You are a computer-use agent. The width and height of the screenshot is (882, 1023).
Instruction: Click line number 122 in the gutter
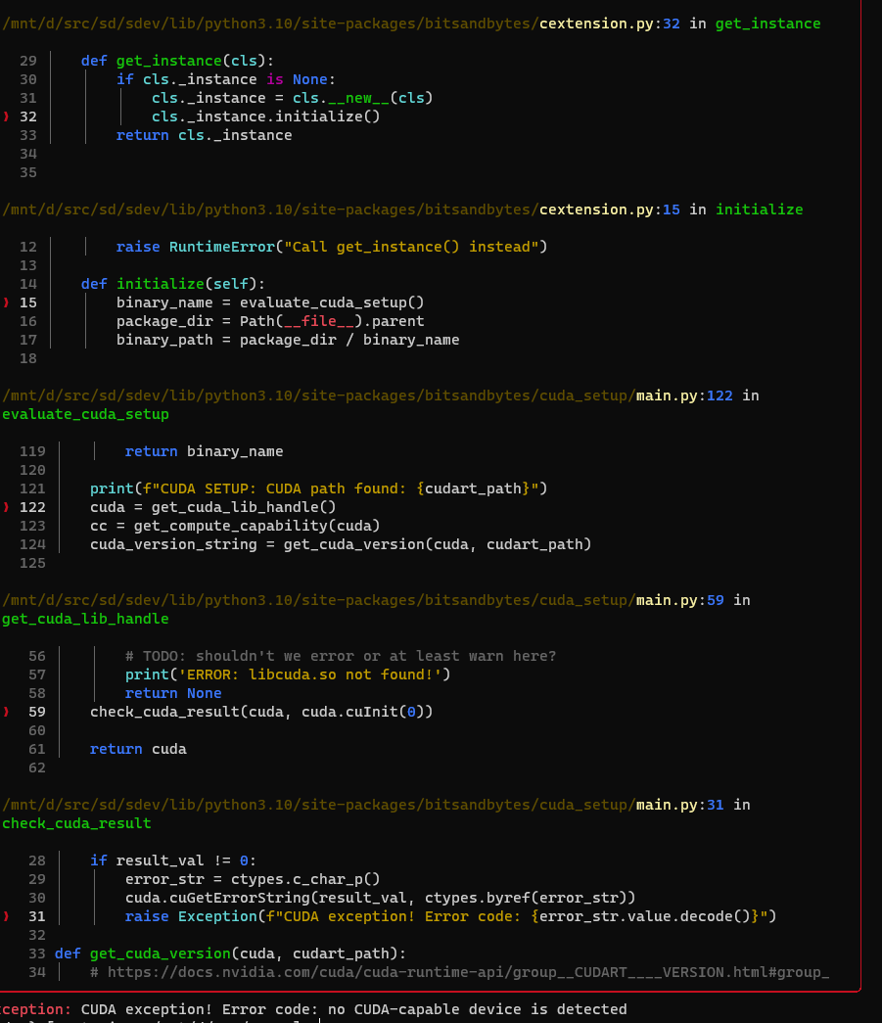tap(32, 507)
